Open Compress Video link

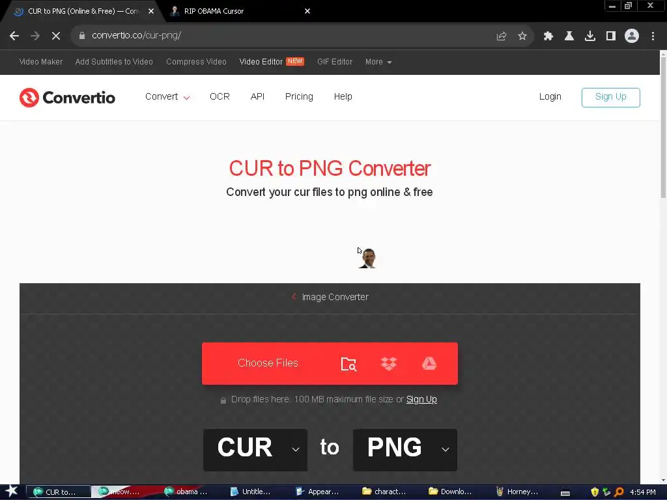pos(196,62)
